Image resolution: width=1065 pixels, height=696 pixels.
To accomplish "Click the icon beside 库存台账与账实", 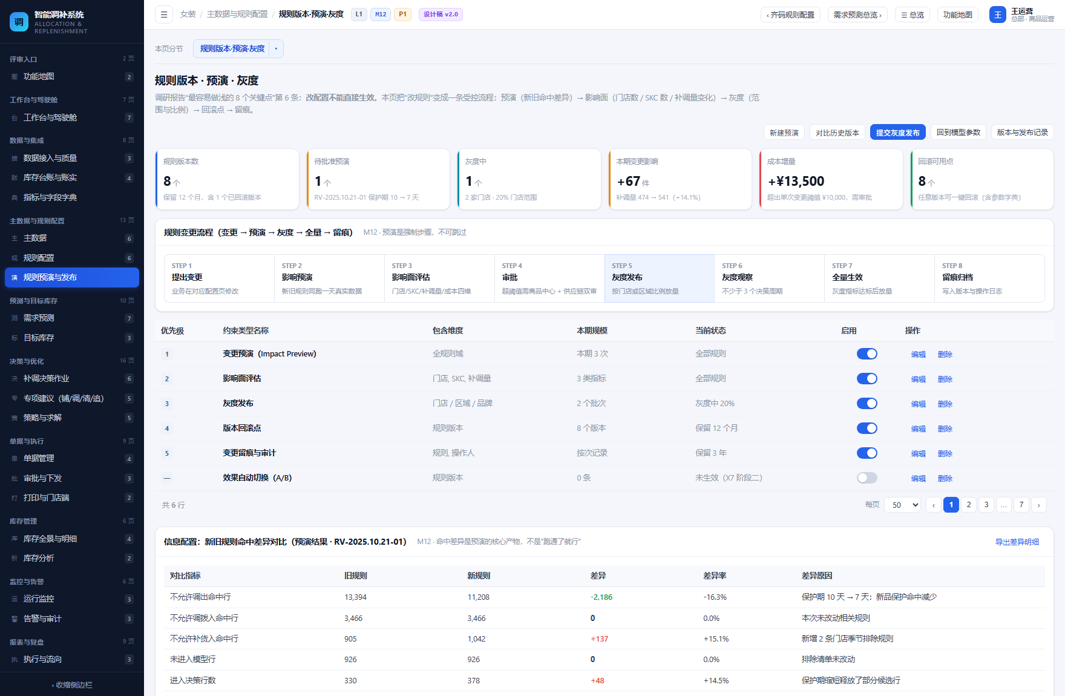I will point(15,178).
